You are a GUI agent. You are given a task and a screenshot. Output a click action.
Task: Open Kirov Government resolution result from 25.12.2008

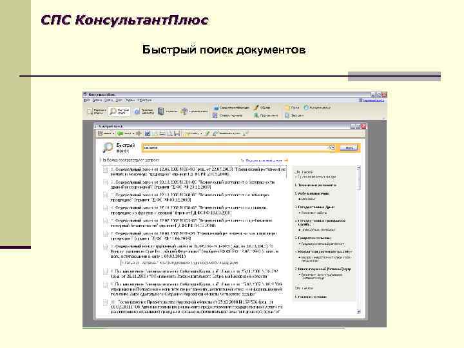(197, 307)
